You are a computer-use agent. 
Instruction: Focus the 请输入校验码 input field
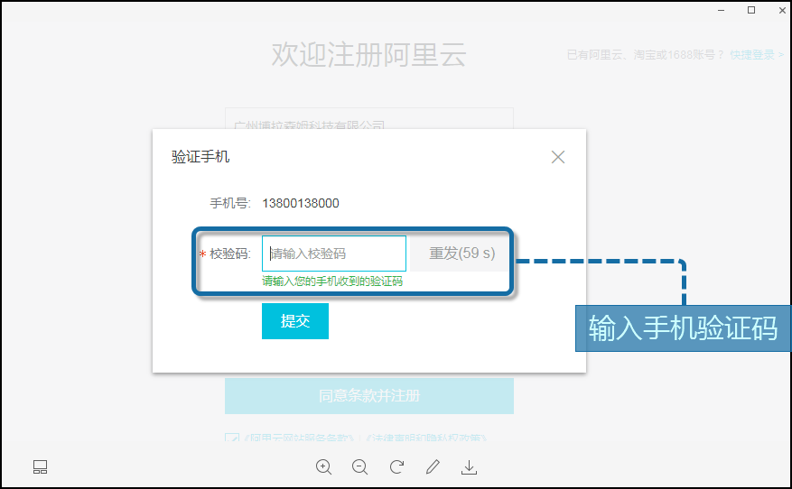click(x=334, y=254)
